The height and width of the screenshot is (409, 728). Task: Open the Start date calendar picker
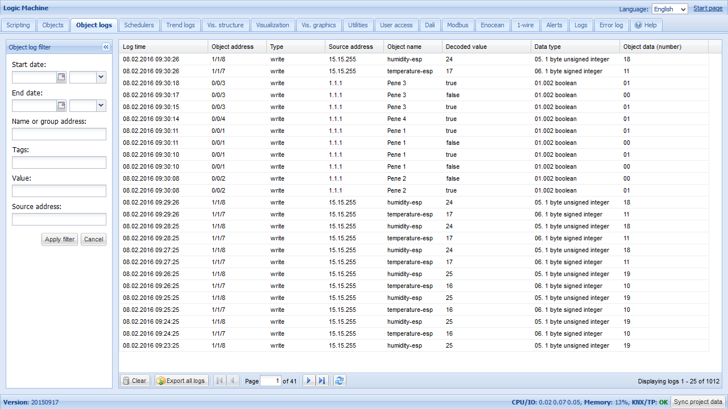pyautogui.click(x=61, y=77)
